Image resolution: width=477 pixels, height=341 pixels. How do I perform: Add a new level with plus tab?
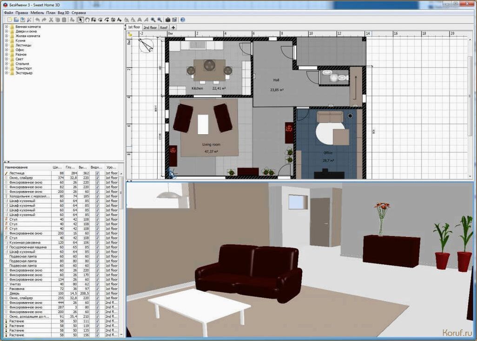[x=173, y=27]
